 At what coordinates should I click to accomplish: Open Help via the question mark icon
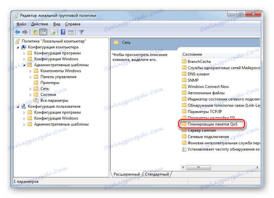63,32
